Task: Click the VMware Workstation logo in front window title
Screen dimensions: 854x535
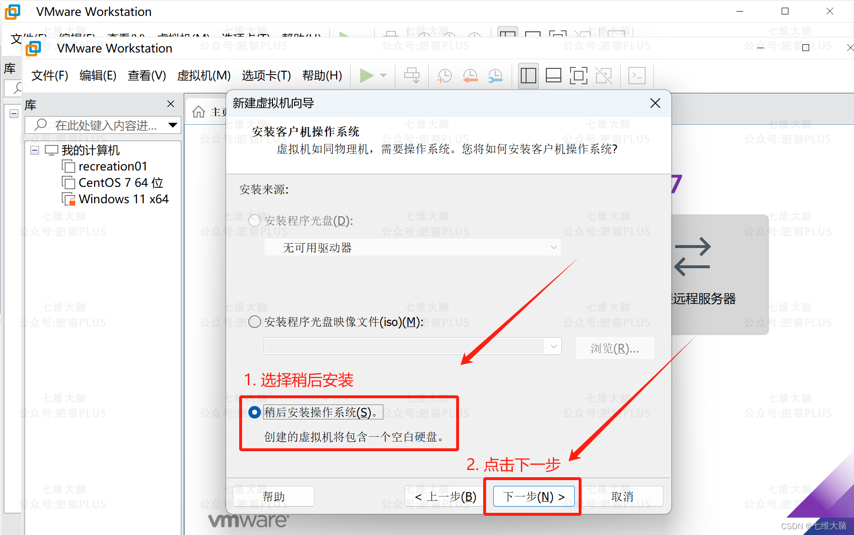Action: pyautogui.click(x=34, y=48)
